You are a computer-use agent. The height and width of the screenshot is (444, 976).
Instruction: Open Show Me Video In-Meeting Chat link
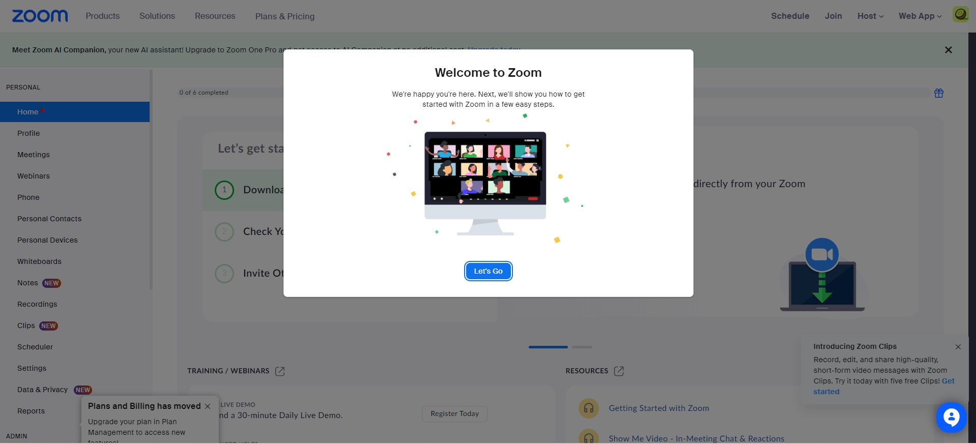pos(697,438)
